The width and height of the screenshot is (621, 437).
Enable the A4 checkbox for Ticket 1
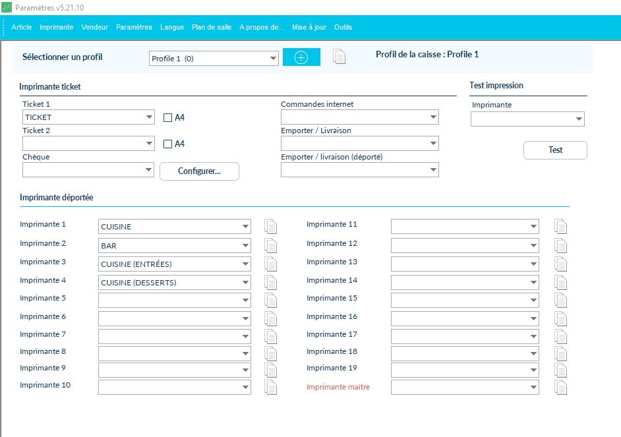[x=167, y=118]
